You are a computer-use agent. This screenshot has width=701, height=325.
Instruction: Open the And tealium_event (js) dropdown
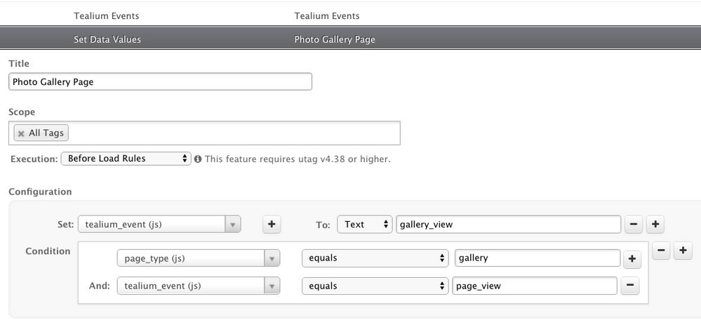pyautogui.click(x=198, y=286)
